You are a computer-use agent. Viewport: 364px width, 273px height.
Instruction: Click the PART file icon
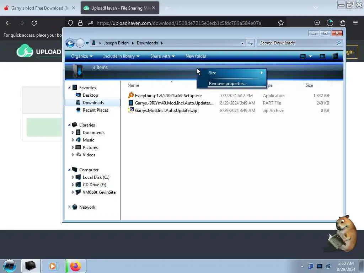[131, 103]
